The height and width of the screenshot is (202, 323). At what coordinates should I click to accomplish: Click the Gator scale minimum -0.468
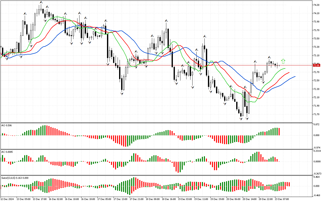(x=316, y=195)
